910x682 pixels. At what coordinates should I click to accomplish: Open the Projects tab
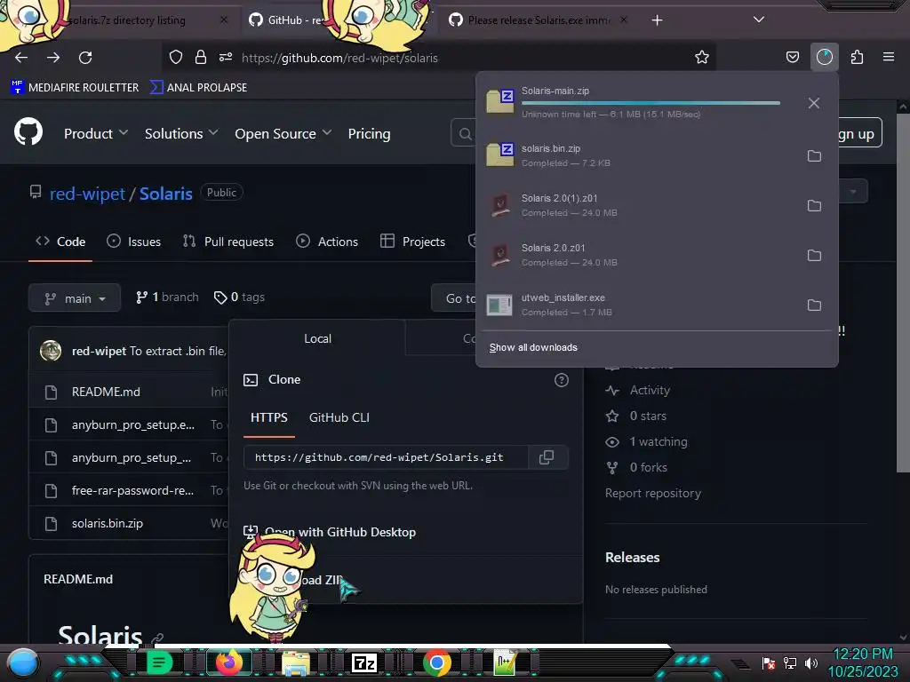click(x=412, y=242)
